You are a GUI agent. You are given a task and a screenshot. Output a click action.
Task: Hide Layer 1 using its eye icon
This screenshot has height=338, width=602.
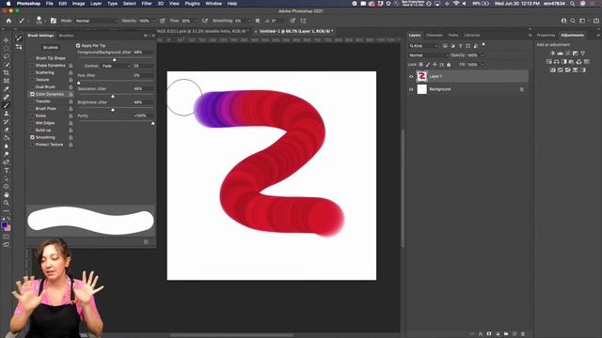pyautogui.click(x=411, y=77)
